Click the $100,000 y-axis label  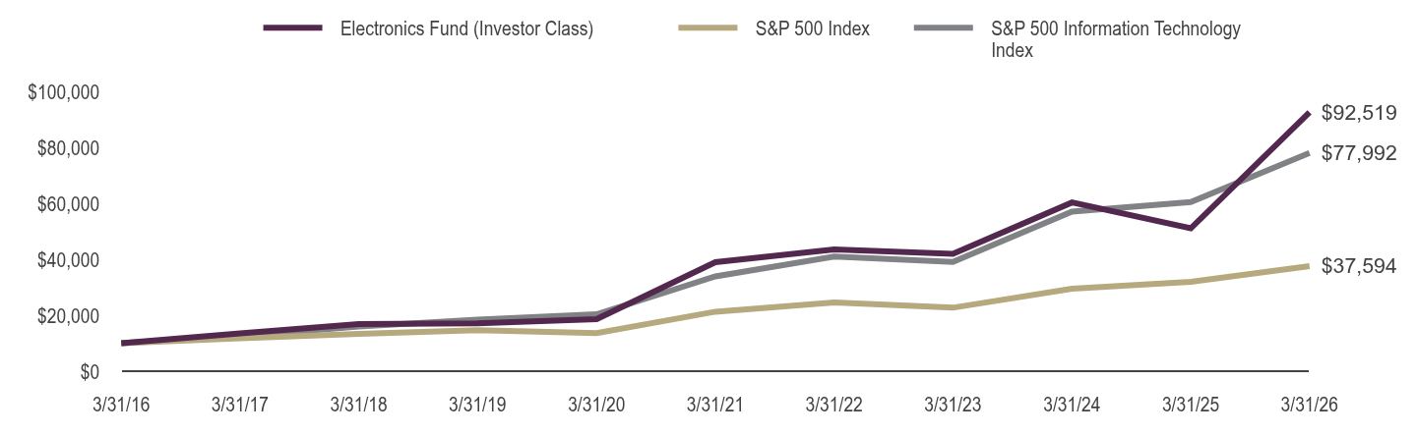[x=64, y=92]
